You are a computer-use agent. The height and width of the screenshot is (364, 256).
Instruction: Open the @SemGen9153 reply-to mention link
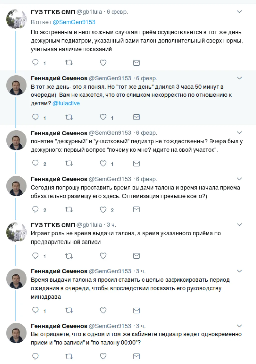74,22
